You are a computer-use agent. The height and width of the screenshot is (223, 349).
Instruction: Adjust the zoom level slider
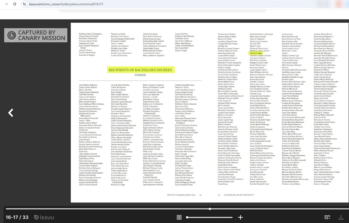click(209, 217)
